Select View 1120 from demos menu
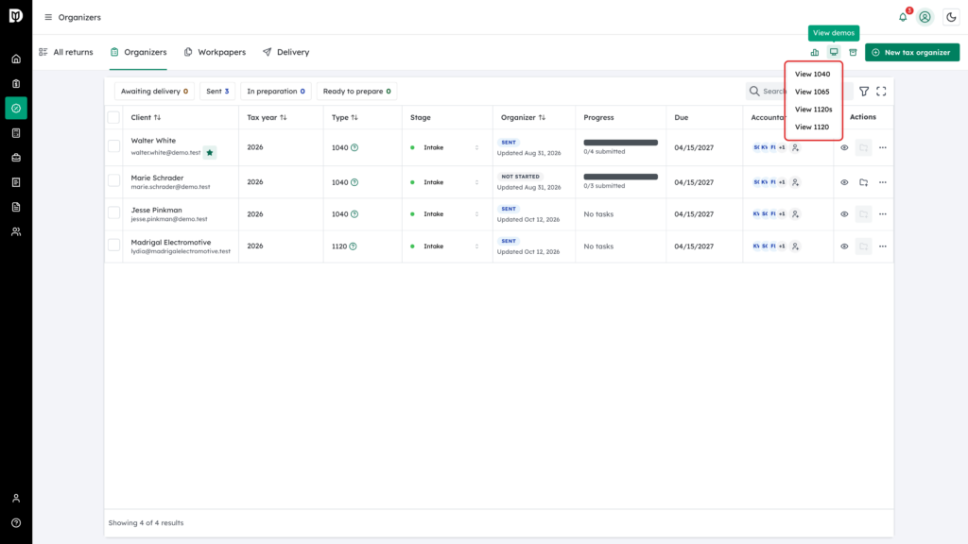The image size is (968, 544). tap(813, 127)
